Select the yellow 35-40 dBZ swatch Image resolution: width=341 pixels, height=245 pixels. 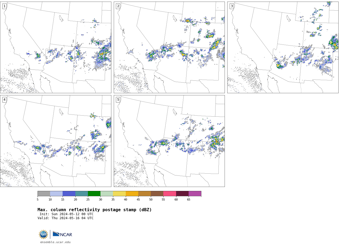point(119,194)
